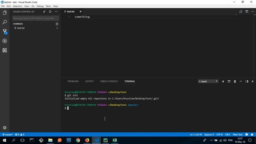This screenshot has width=256, height=144.
Task: Refresh the source control list
Action: 50,12
